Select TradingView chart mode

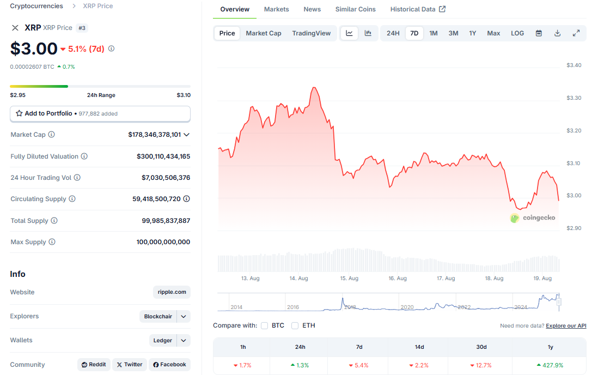pos(311,33)
